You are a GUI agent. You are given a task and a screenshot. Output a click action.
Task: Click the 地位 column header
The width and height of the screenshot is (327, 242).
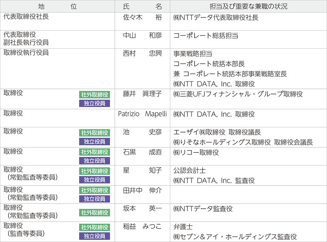57,6
